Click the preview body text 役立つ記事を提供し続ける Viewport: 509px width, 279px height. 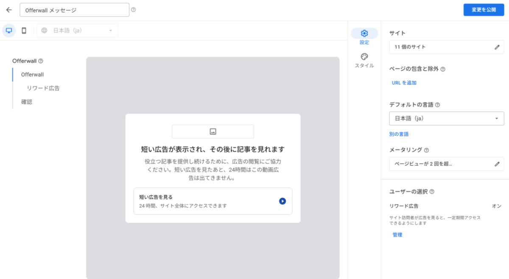[213, 170]
